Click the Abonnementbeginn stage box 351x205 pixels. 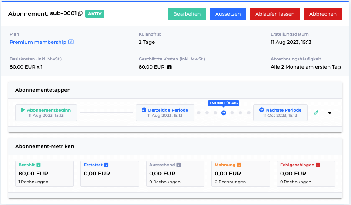46,112
